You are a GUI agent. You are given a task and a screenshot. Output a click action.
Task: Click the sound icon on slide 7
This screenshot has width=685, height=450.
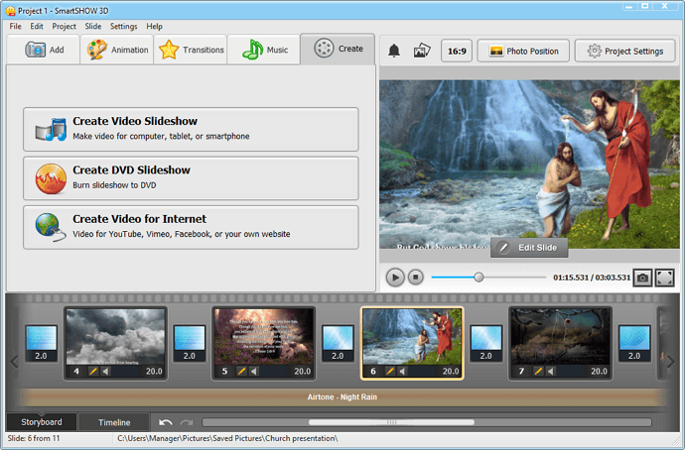coord(550,371)
